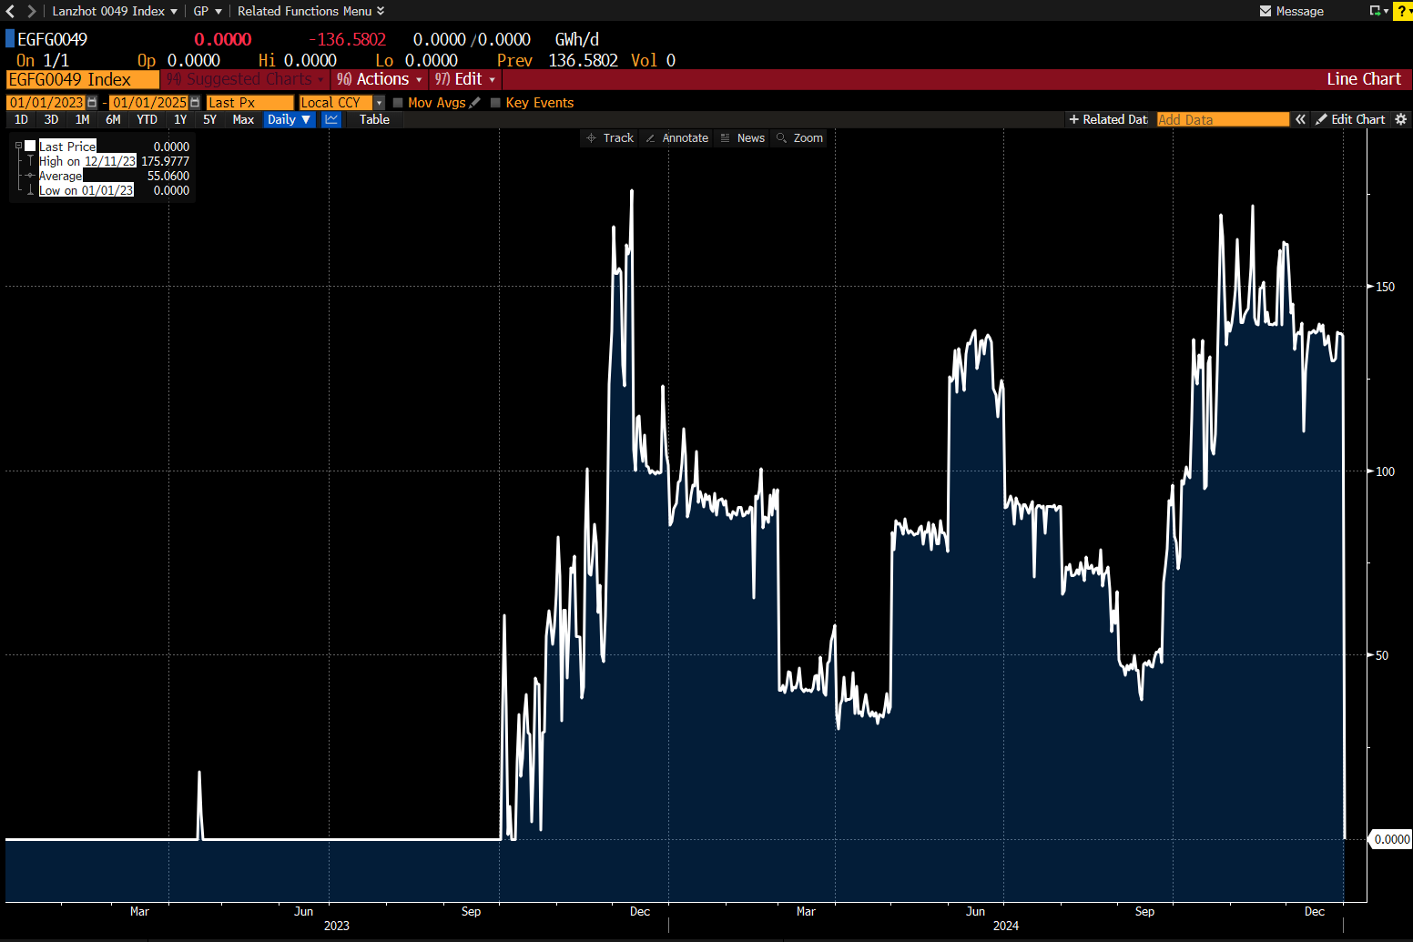The width and height of the screenshot is (1413, 942).
Task: Click the Average marker icon in legend
Action: point(30,176)
